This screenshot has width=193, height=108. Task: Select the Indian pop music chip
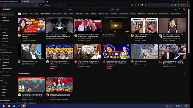pos(103,14)
